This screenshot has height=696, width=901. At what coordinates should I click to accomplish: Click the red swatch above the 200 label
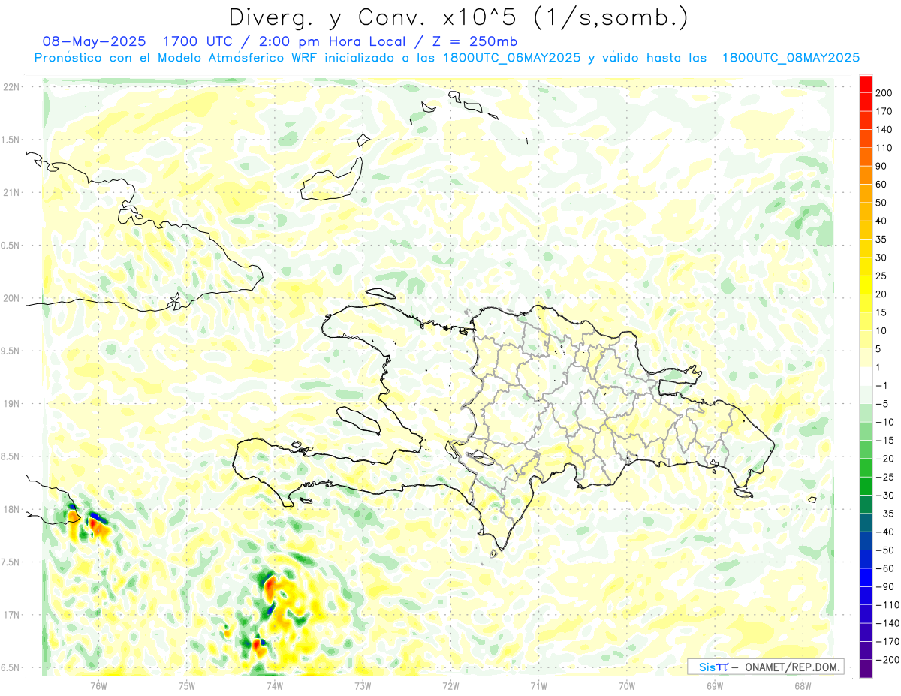[x=866, y=83]
